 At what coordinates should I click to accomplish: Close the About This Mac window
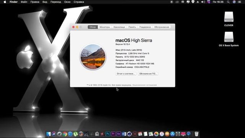click(x=73, y=27)
